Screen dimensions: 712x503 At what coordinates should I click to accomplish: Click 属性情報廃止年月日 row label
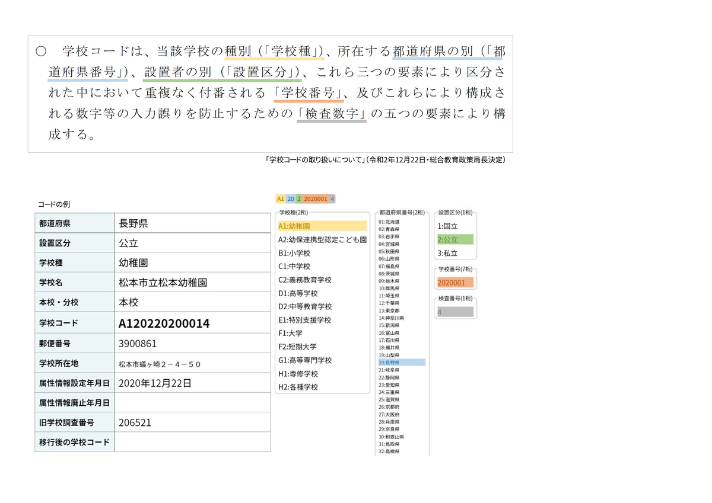(x=74, y=403)
